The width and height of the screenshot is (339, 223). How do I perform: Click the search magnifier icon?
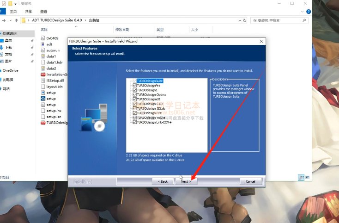click(x=304, y=20)
